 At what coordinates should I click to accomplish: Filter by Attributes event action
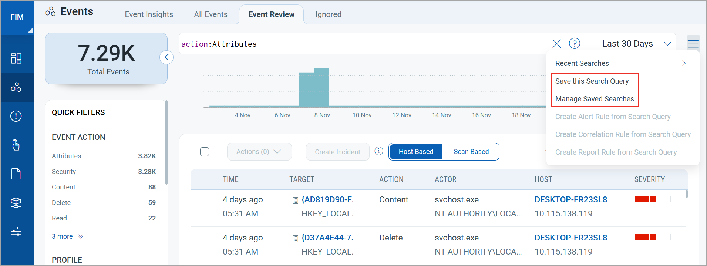click(x=104, y=156)
